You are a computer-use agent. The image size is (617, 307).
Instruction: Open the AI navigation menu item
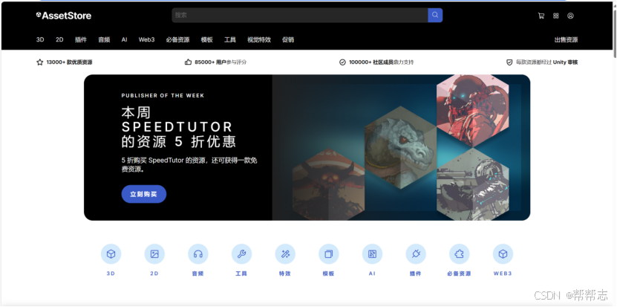point(124,40)
